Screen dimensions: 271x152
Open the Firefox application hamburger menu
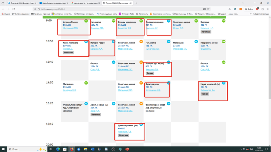coord(268,9)
